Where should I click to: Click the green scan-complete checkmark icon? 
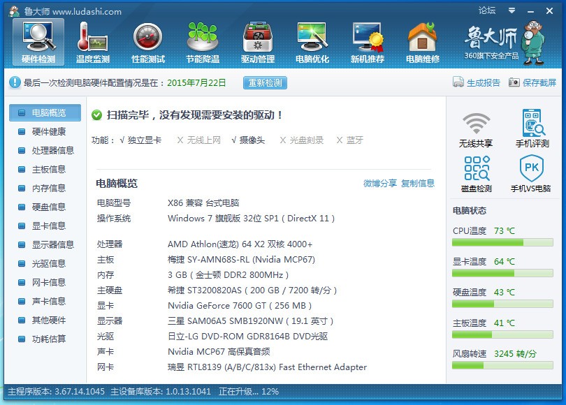pos(96,115)
